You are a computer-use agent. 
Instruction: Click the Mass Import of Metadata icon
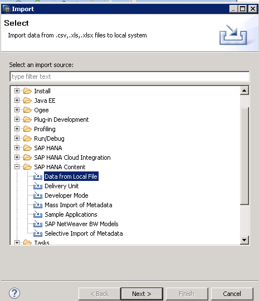click(x=38, y=205)
